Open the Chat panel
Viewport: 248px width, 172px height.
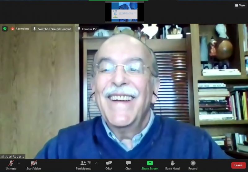click(x=128, y=165)
